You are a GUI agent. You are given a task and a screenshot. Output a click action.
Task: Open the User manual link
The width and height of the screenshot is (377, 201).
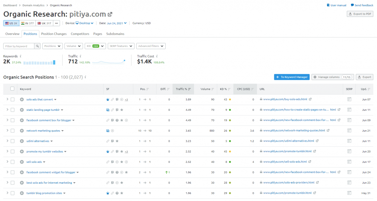(x=337, y=5)
